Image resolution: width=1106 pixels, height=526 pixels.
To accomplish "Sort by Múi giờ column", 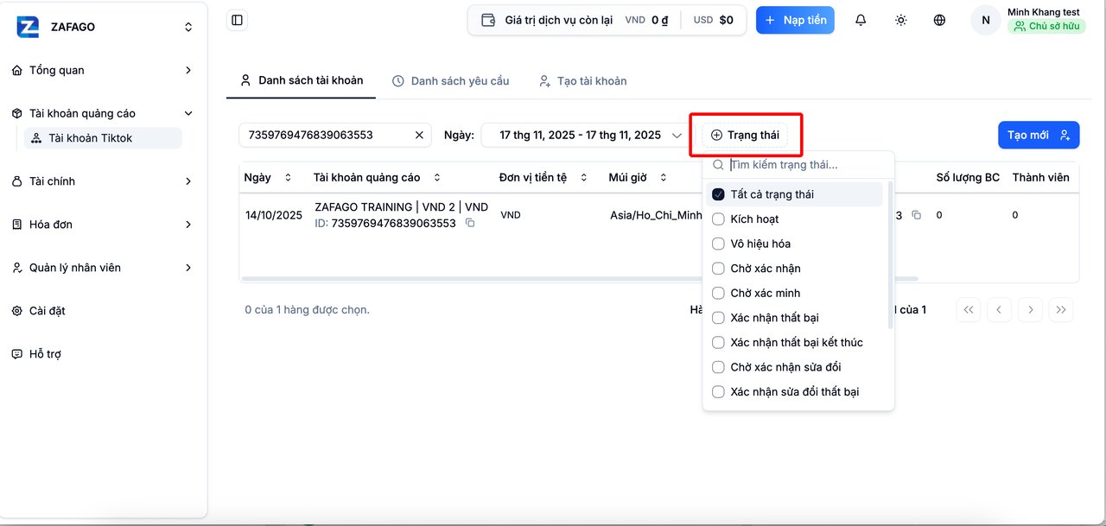I will (664, 178).
